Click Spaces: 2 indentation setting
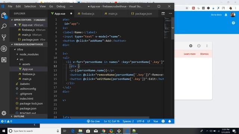This screenshot has width=239, height=134. (x=128, y=121)
